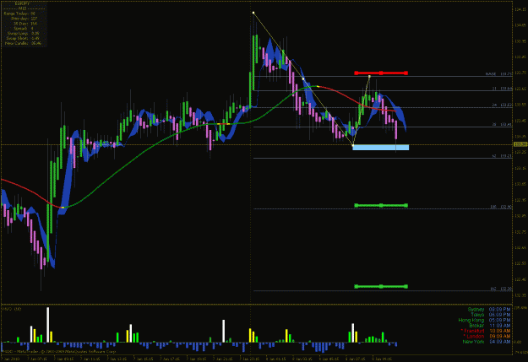Click the Hong Kong session clock row
The height and width of the screenshot is (362, 528).
(x=484, y=320)
